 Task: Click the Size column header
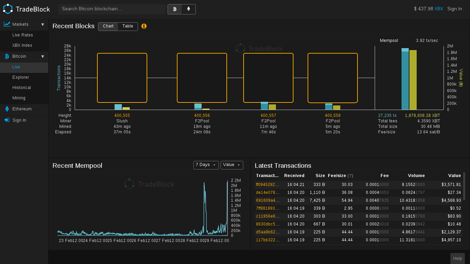click(x=320, y=176)
